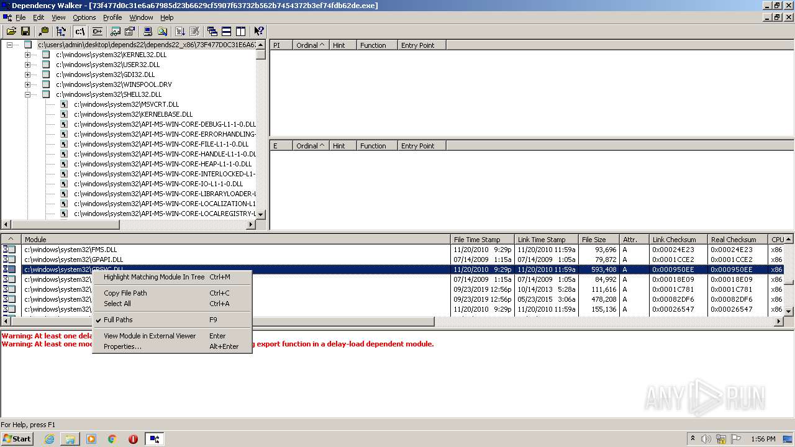Click the Properties toolbar icon
Viewport: 795px width, 447px height.
[130, 31]
